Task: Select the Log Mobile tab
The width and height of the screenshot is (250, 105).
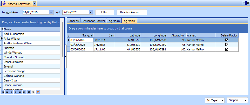Action: click(x=129, y=21)
